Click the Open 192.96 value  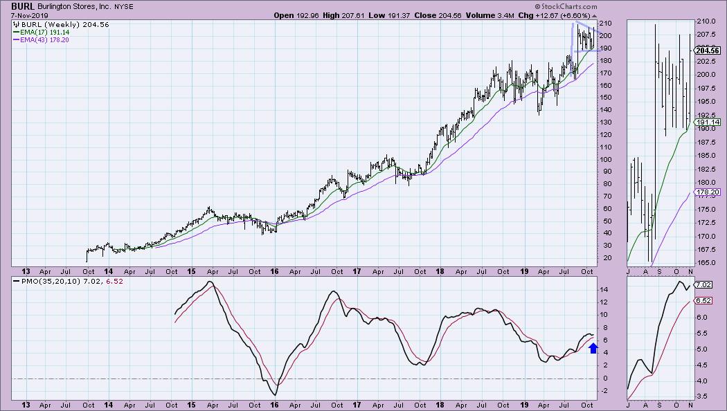[296, 15]
